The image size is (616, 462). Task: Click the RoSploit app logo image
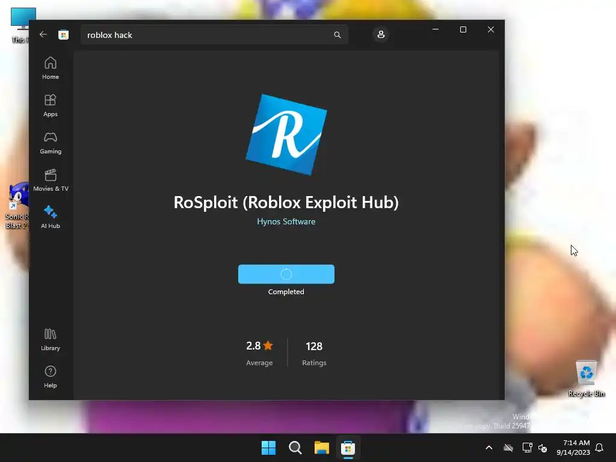[x=286, y=134]
